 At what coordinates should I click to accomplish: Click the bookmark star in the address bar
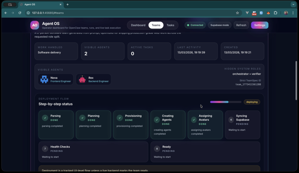(x=237, y=13)
